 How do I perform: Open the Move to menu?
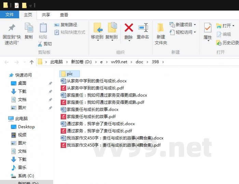click(97, 32)
